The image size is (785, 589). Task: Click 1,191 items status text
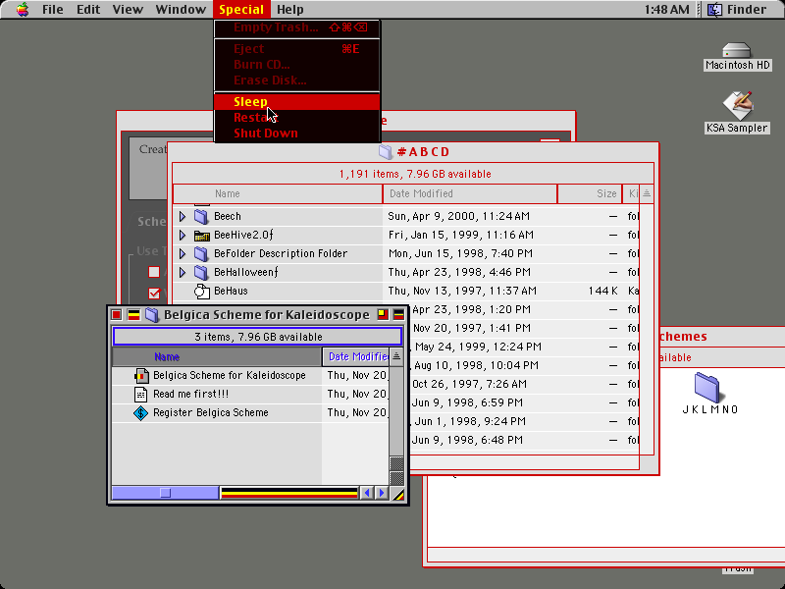415,175
